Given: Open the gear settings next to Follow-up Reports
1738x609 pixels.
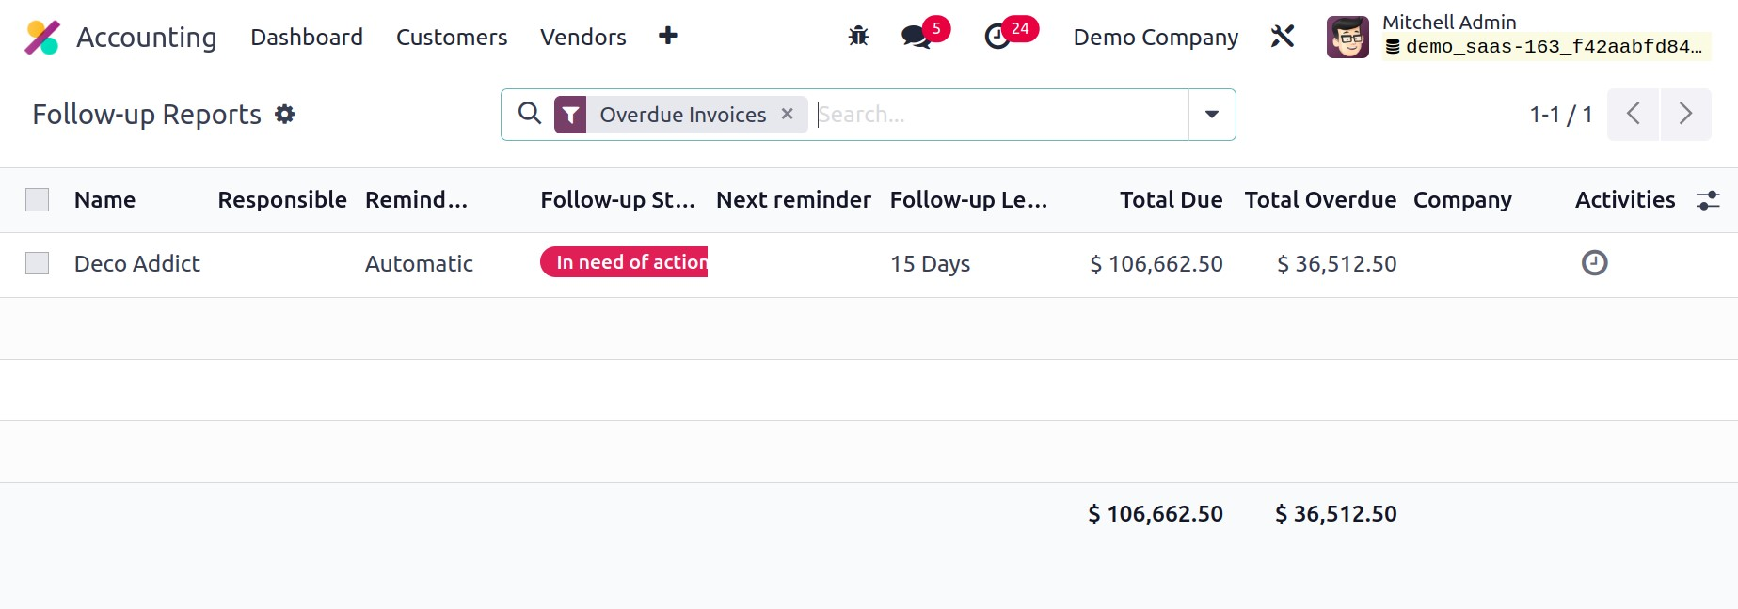Looking at the screenshot, I should (x=284, y=115).
